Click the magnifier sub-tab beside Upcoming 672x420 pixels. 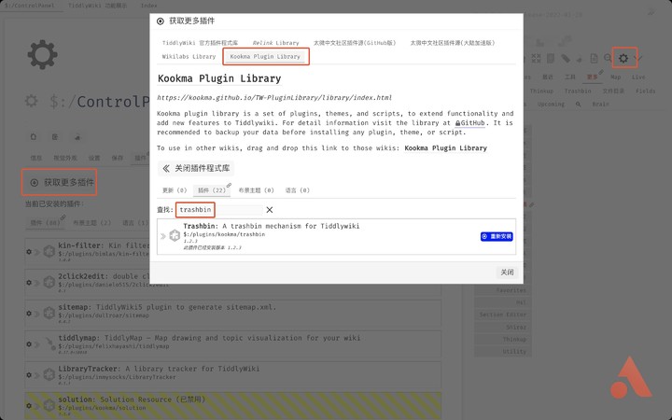coord(578,105)
